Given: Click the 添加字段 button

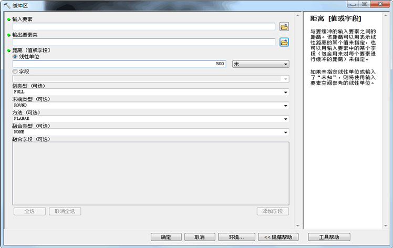Looking at the screenshot, I should [x=273, y=211].
